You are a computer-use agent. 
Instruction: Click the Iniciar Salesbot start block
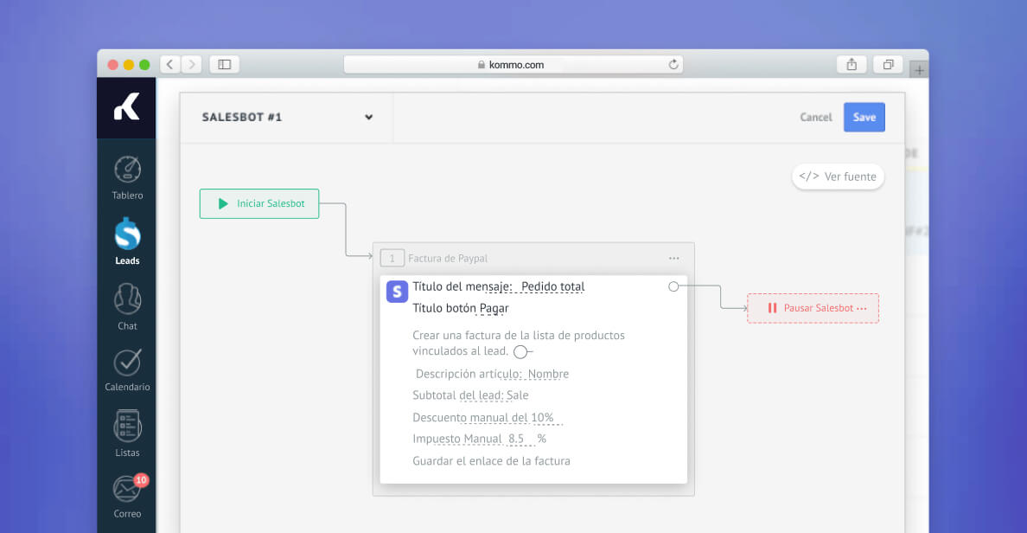259,204
